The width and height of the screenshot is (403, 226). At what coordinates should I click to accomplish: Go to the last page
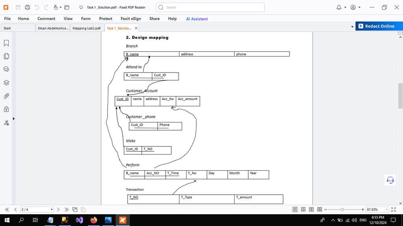[x=67, y=210]
